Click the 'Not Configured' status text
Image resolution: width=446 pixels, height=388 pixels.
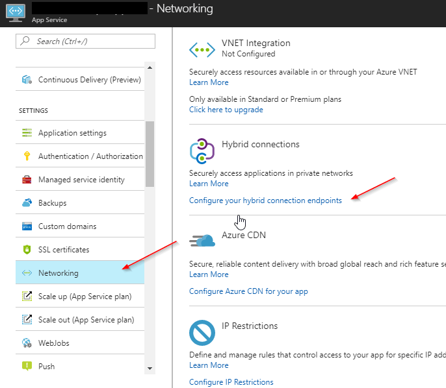[x=248, y=54]
